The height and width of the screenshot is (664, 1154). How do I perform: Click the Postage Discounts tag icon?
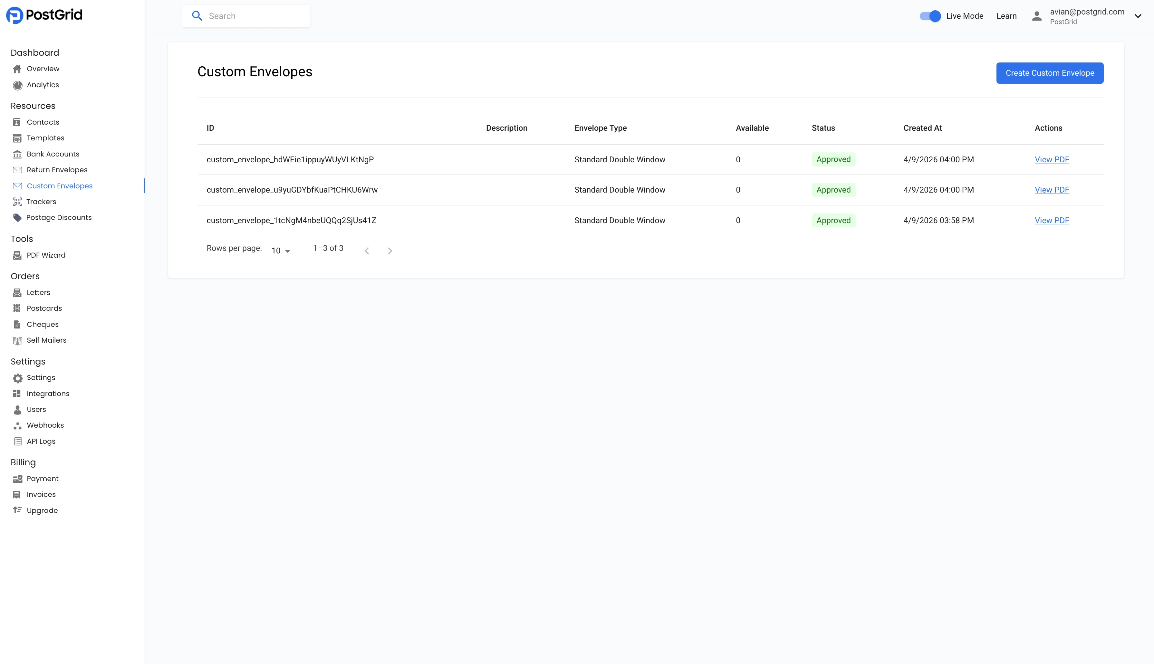point(17,218)
